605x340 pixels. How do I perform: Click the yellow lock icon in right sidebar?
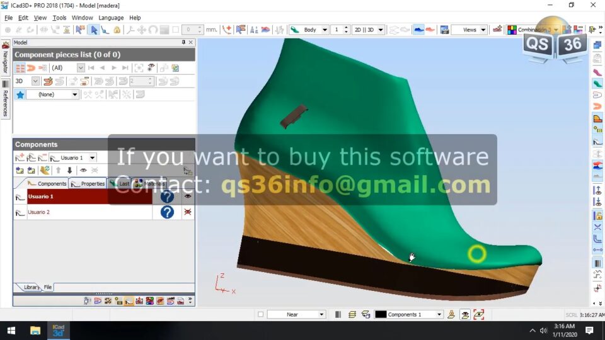point(597,215)
